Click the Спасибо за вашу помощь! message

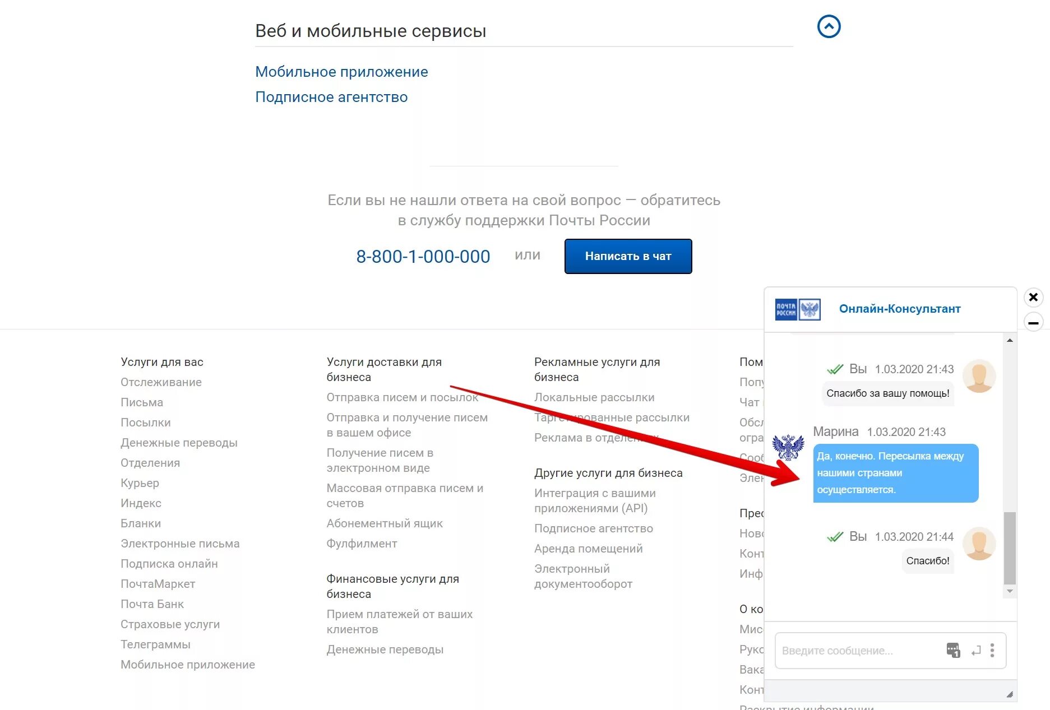(888, 393)
